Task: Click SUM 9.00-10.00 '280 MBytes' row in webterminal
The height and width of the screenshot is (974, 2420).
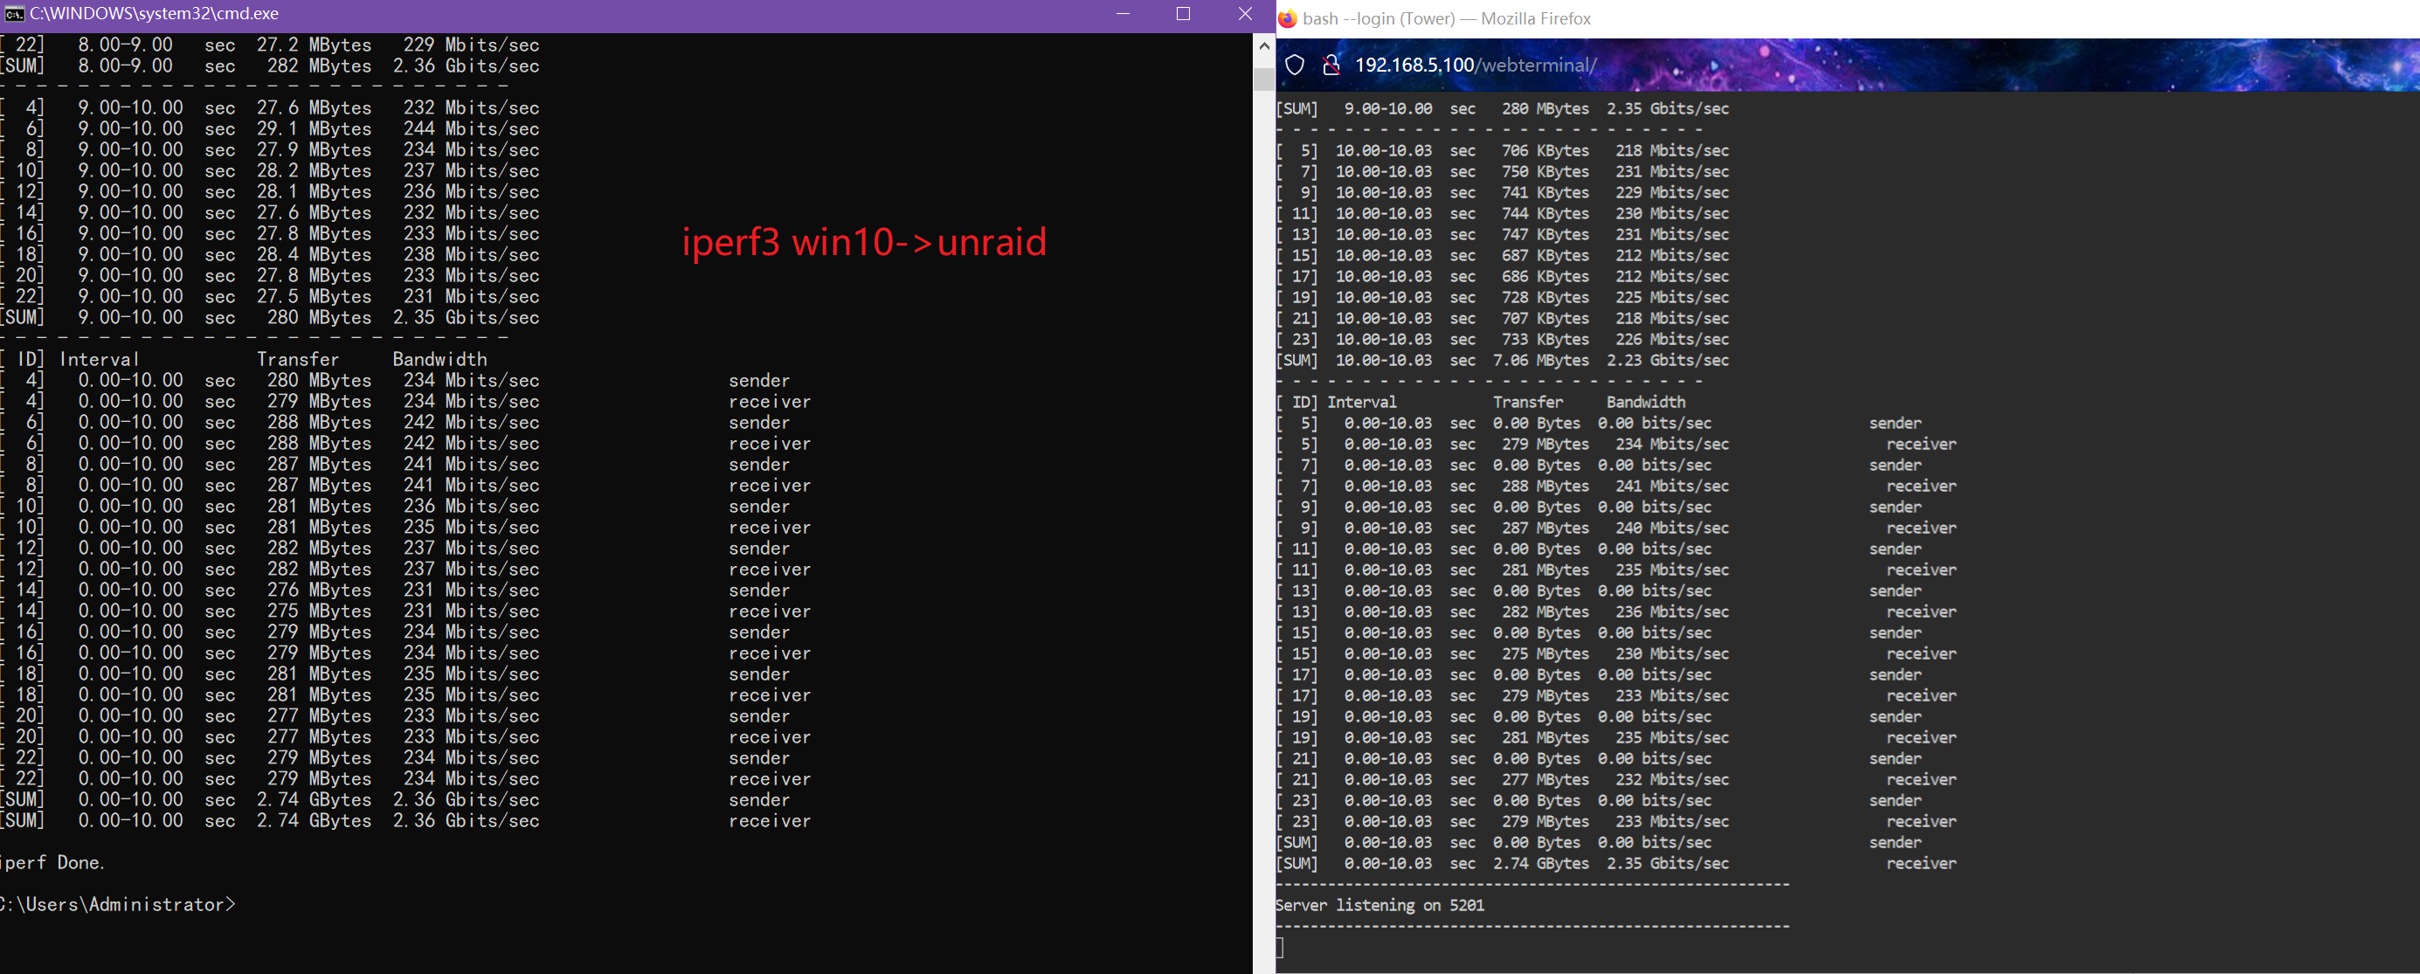Action: [1502, 109]
